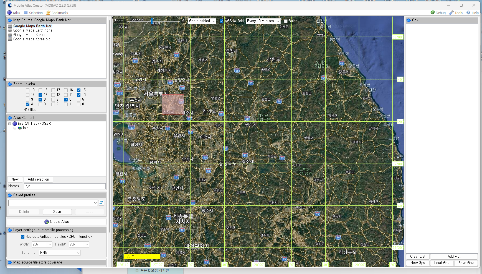482x274 pixels.
Task: Click the New atlas button
Action: click(x=15, y=179)
